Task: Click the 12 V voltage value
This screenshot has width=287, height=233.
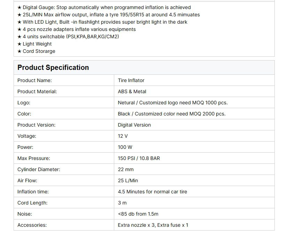Action: point(123,136)
